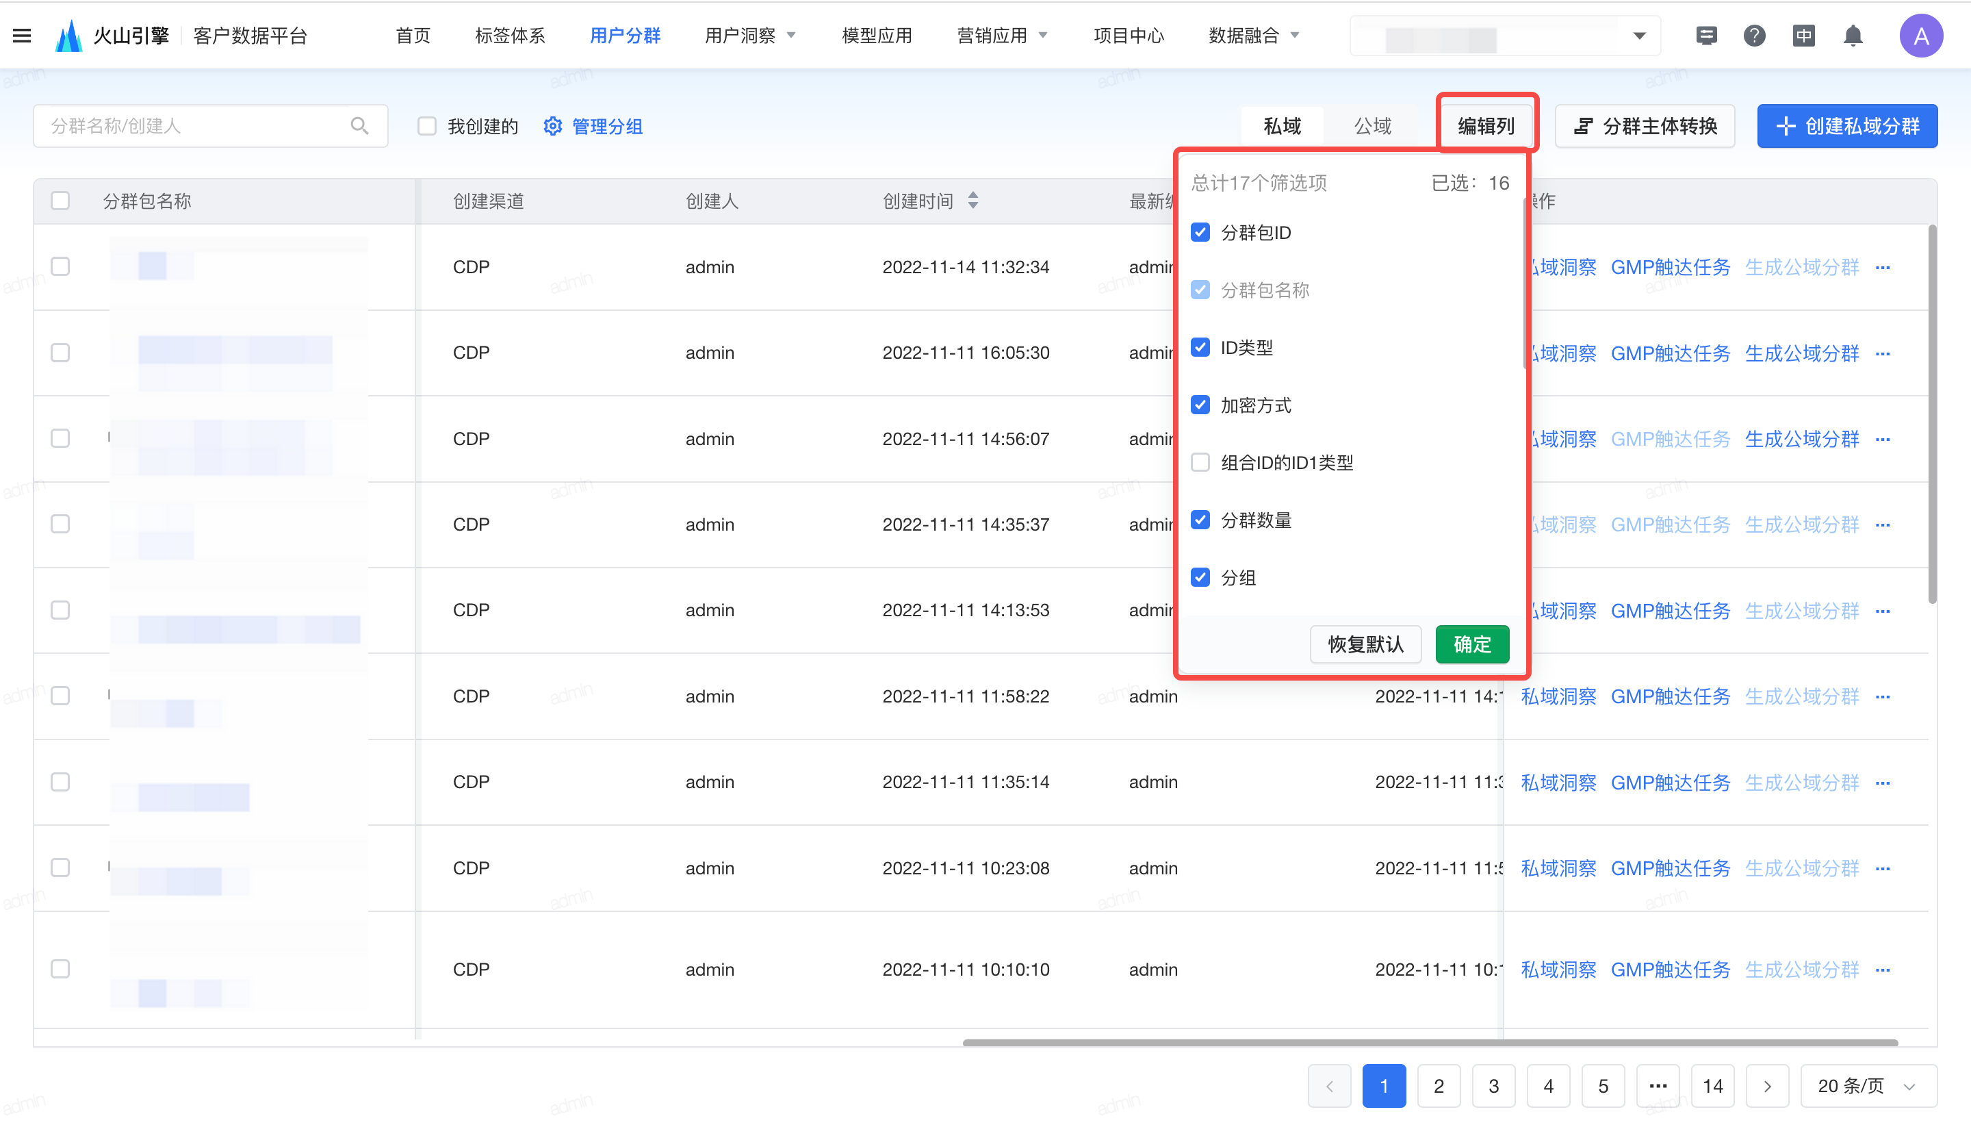Sort by 创建时间 arrows
This screenshot has width=1971, height=1127.
973,201
